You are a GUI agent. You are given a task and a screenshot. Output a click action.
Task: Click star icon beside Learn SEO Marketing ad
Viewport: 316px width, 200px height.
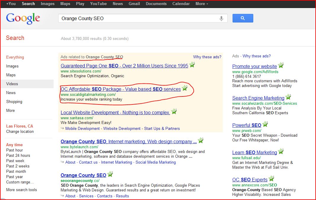[x=281, y=151]
